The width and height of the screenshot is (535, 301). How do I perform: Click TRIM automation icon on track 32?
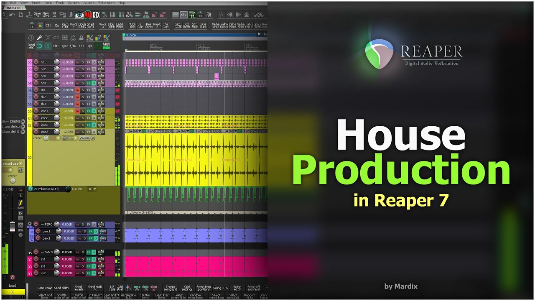tap(85, 138)
